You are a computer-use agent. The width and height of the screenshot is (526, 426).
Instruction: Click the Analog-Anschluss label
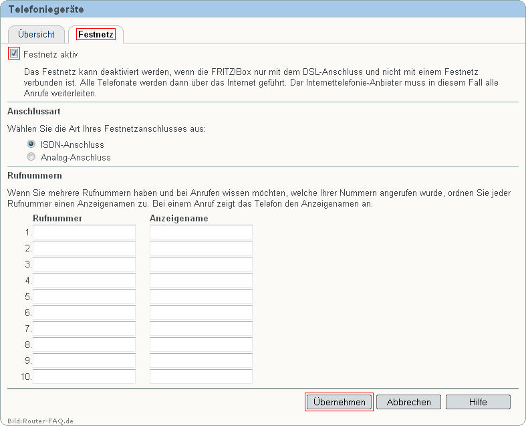[76, 157]
